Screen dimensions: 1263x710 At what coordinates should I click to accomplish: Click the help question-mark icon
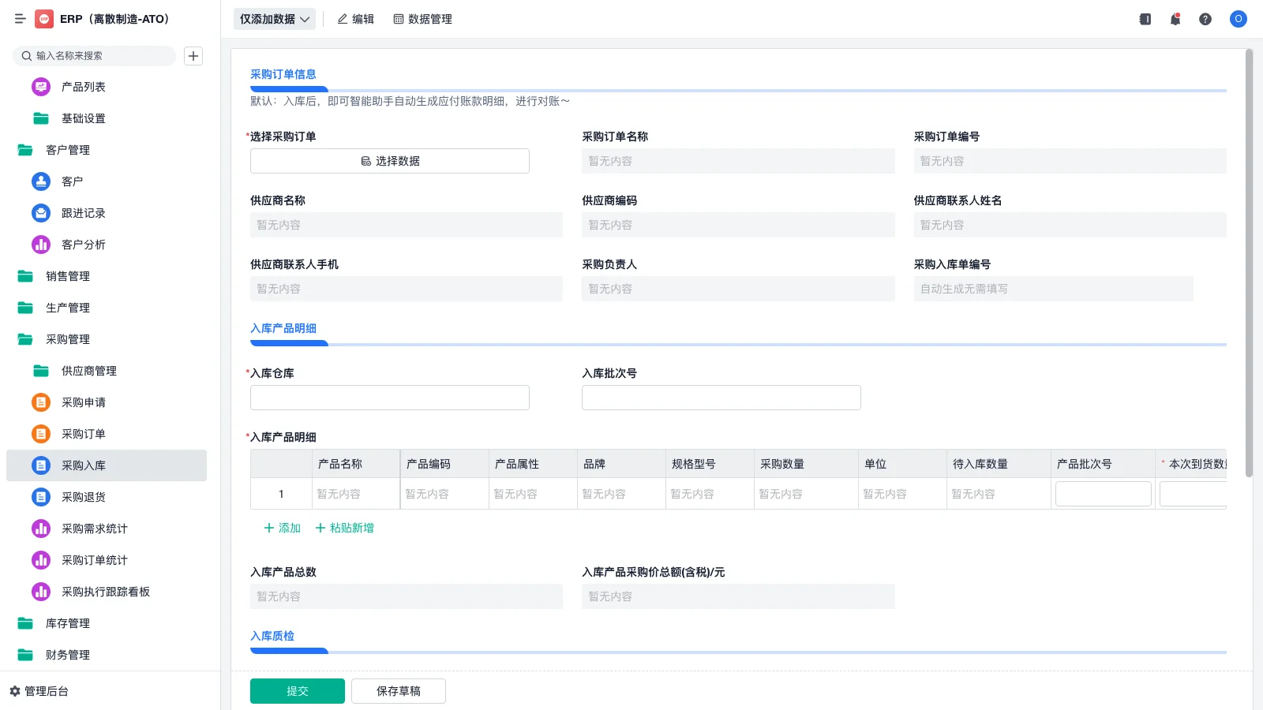[x=1205, y=19]
